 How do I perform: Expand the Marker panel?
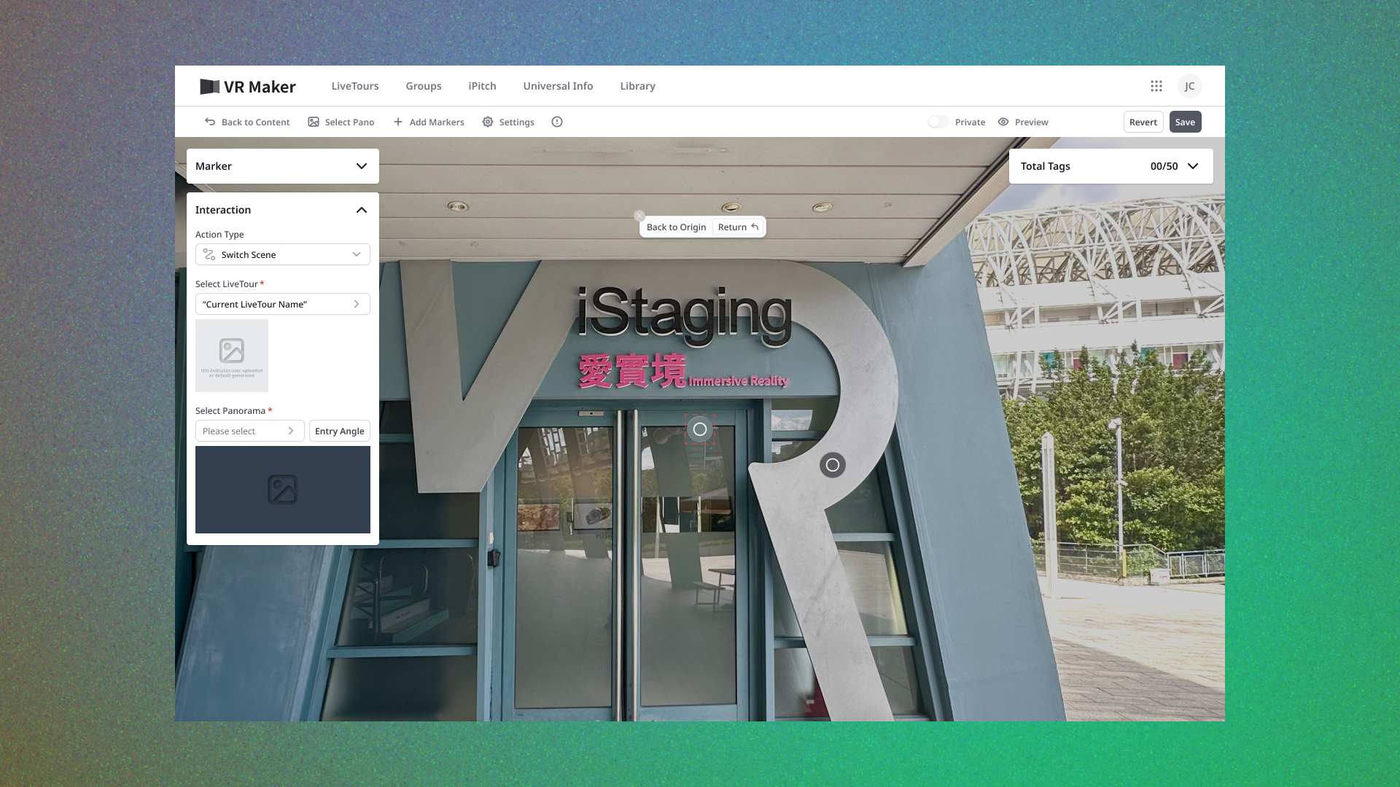click(x=283, y=166)
